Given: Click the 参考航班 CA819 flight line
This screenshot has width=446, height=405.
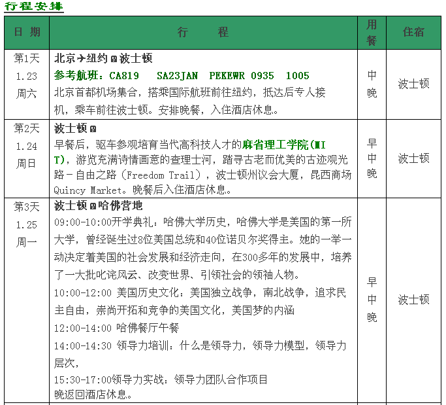Looking at the screenshot, I should 182,76.
